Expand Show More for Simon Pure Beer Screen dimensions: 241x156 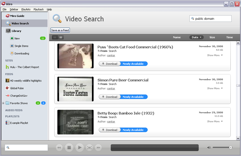click(x=215, y=88)
